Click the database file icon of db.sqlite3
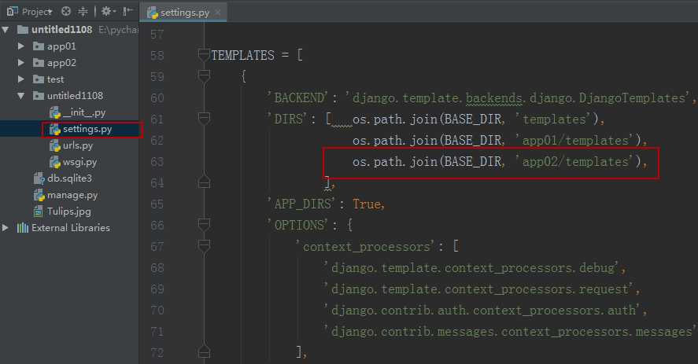Screen dimensions: 698x364 (39, 178)
